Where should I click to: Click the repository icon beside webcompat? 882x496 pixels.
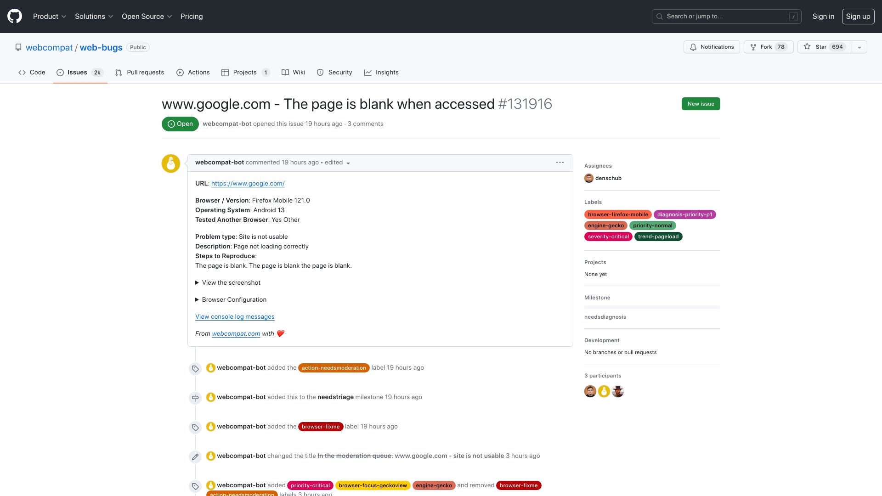(x=18, y=47)
